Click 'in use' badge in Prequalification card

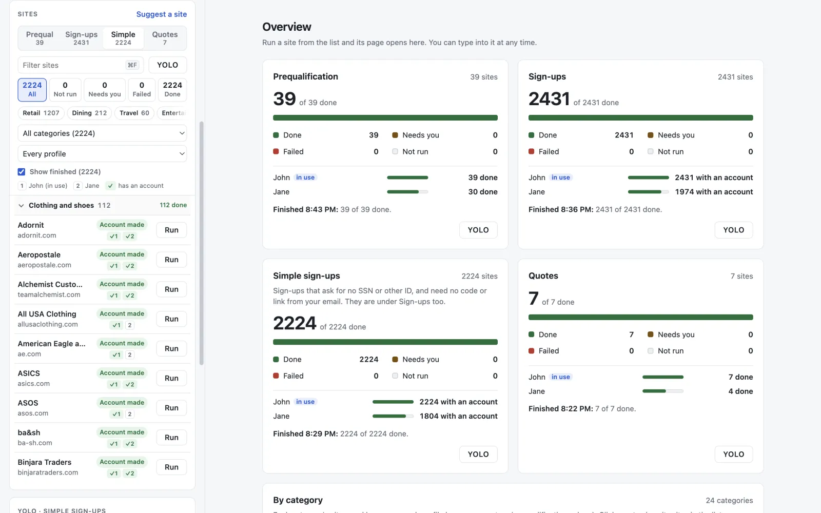point(305,177)
